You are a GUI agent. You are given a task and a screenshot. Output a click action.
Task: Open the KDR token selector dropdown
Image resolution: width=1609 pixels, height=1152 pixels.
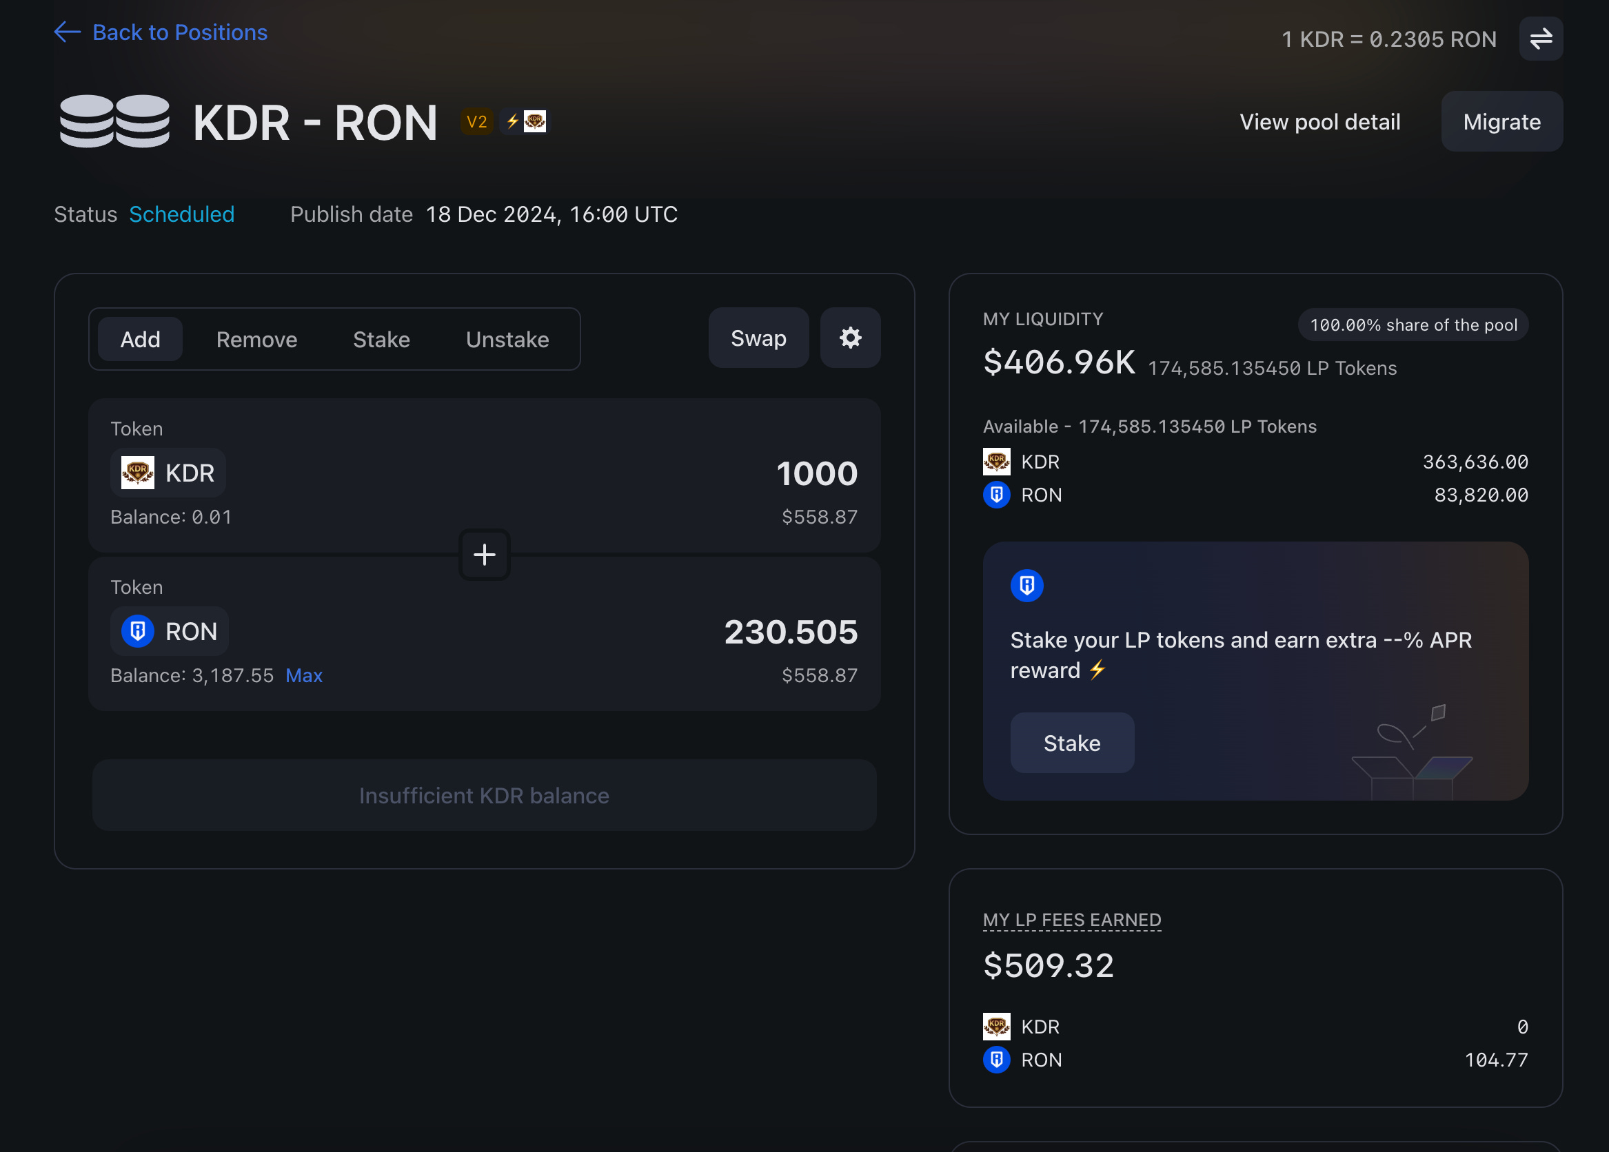pos(168,472)
